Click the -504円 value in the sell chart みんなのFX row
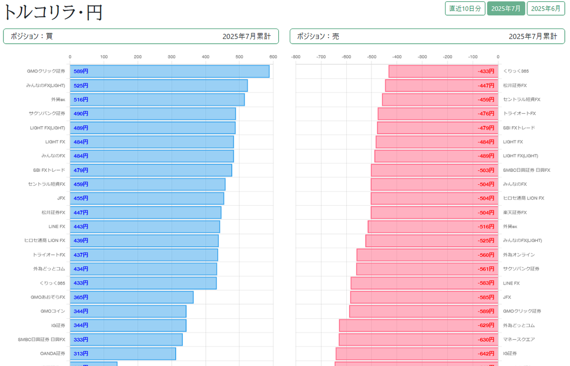The width and height of the screenshot is (570, 366). coord(486,184)
